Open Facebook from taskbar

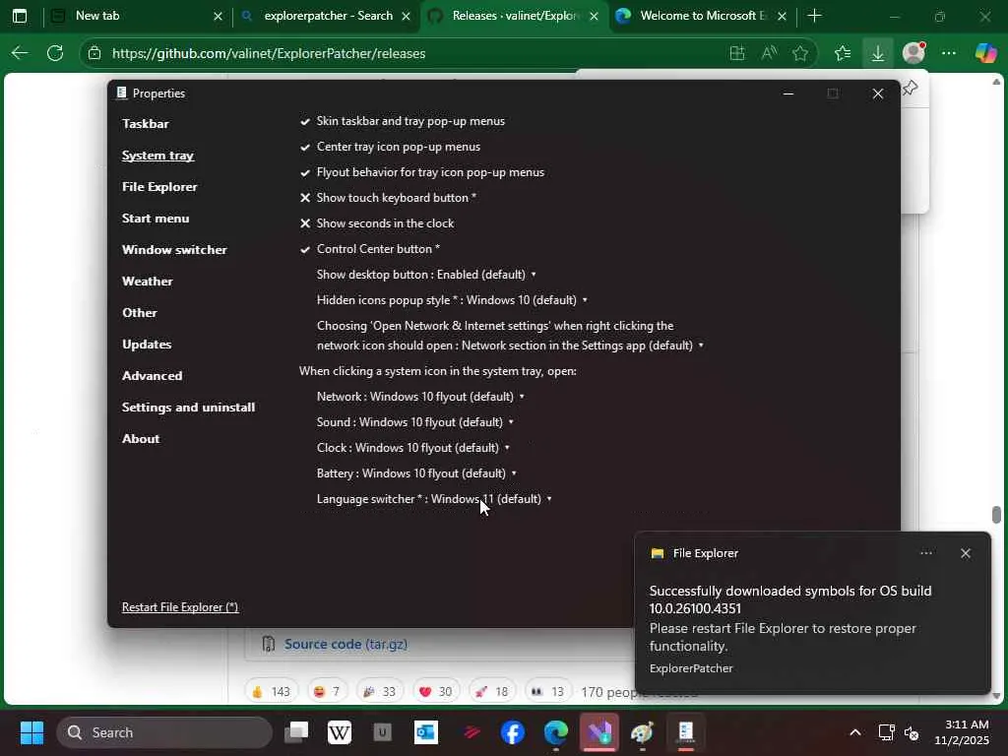512,732
